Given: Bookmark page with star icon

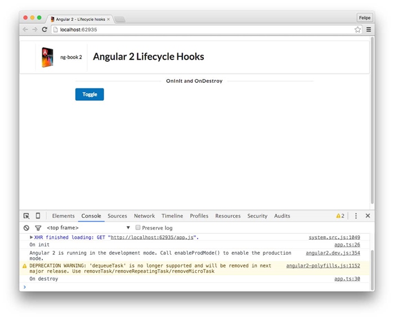Looking at the screenshot, I should (357, 29).
